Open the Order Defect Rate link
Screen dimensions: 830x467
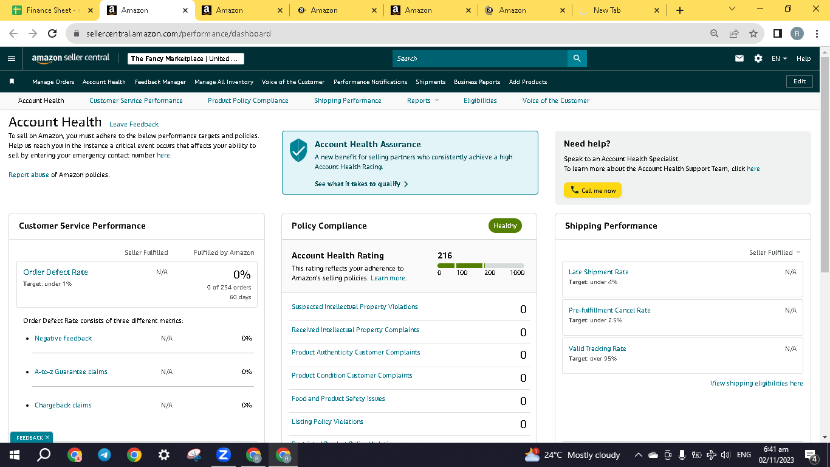(55, 272)
